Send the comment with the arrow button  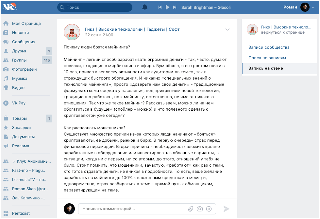[226, 209]
